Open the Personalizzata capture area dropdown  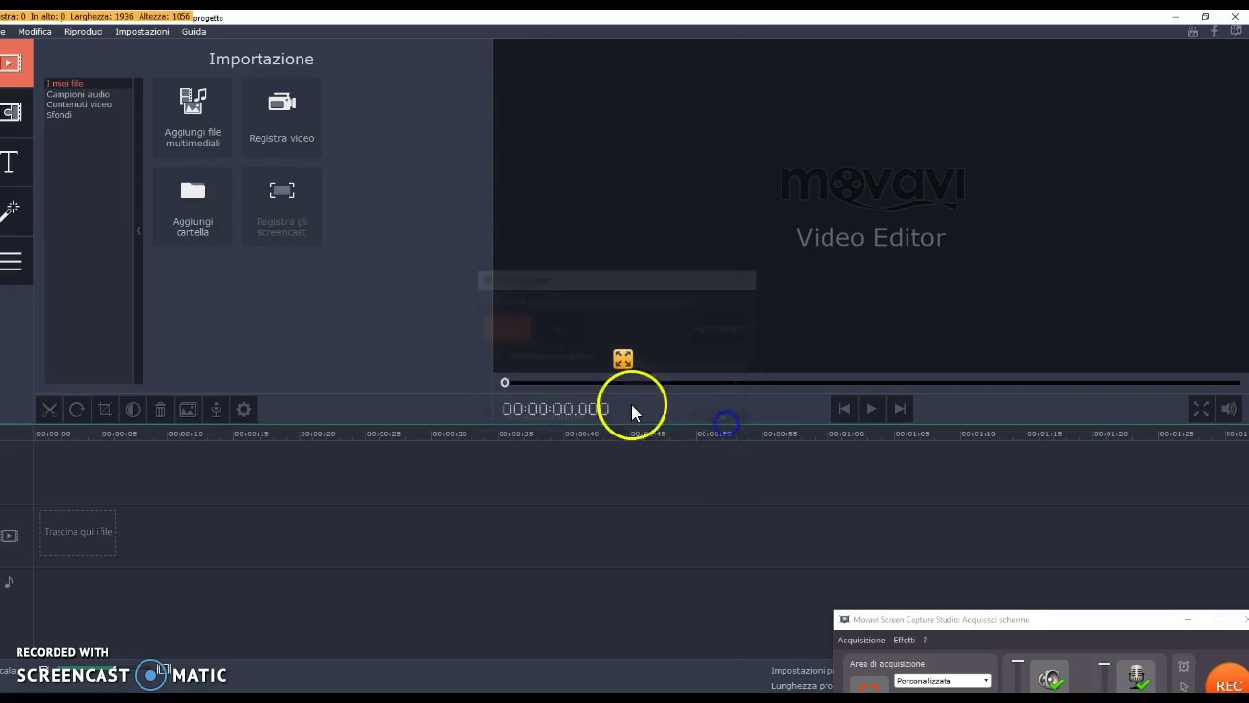tap(943, 681)
